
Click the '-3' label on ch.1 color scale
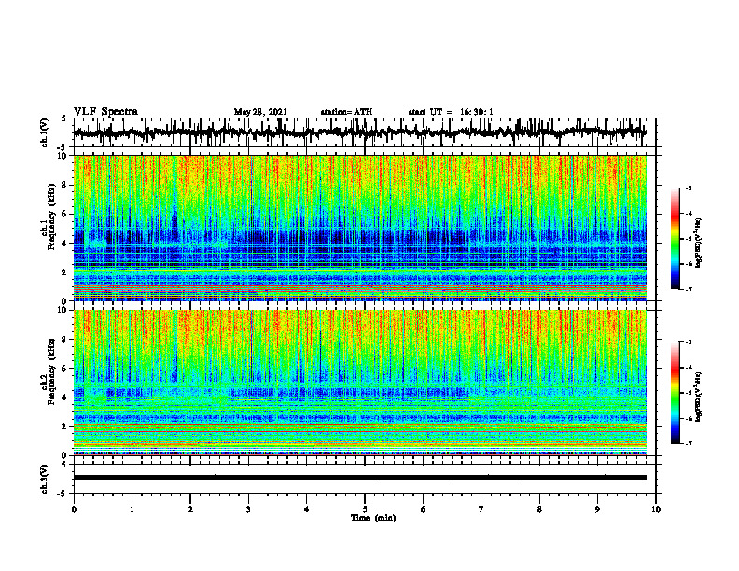(x=689, y=188)
